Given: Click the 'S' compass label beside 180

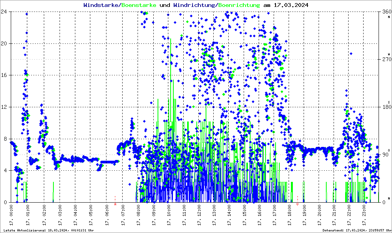Looking at the screenshot, I should [389, 102].
